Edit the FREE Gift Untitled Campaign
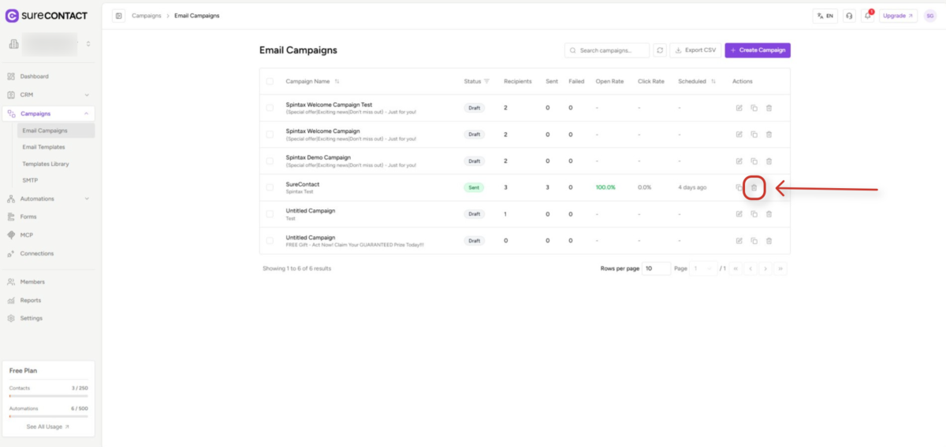946x447 pixels. [739, 241]
